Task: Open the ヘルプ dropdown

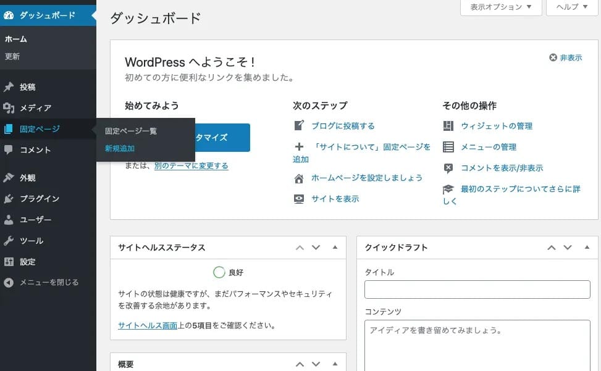Action: (x=572, y=7)
